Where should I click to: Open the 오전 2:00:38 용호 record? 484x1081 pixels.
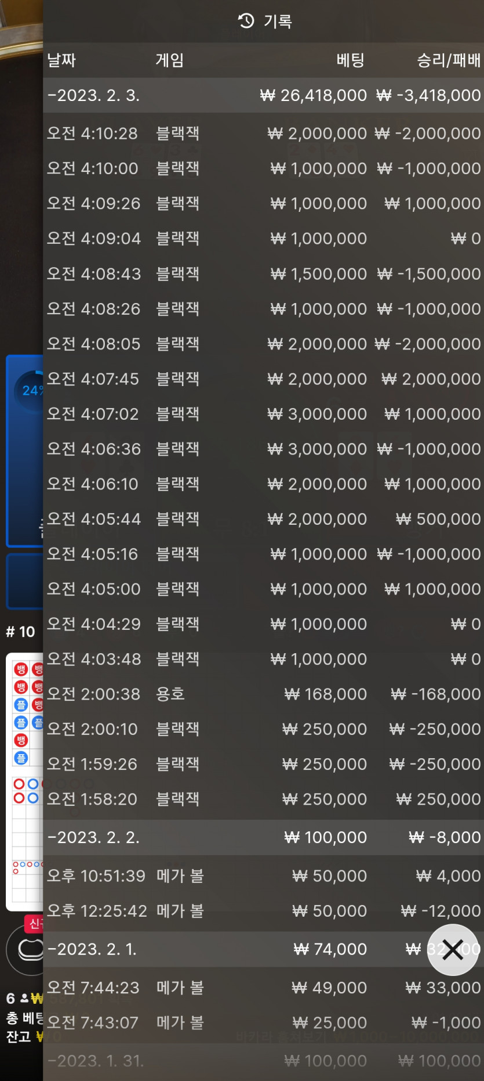[263, 694]
